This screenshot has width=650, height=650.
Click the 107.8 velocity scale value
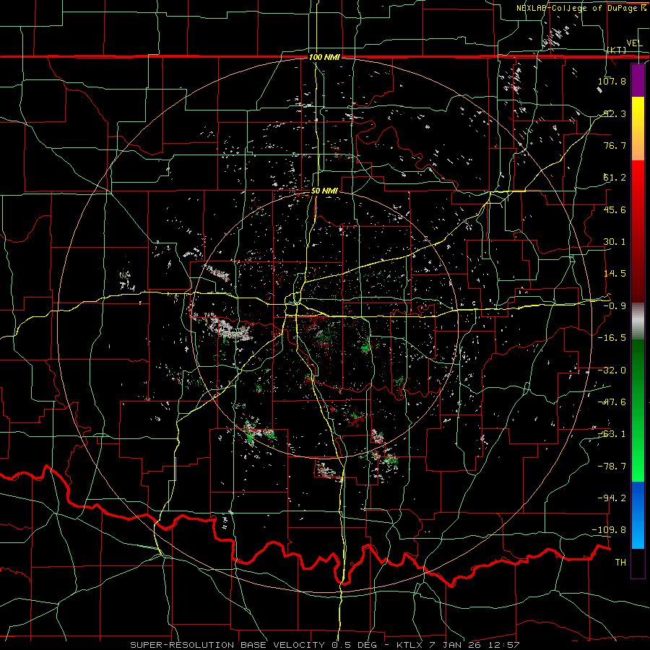click(x=612, y=81)
